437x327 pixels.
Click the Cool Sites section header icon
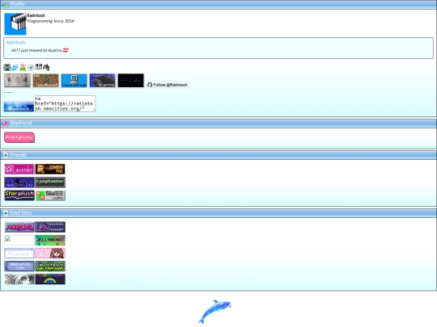click(x=6, y=213)
